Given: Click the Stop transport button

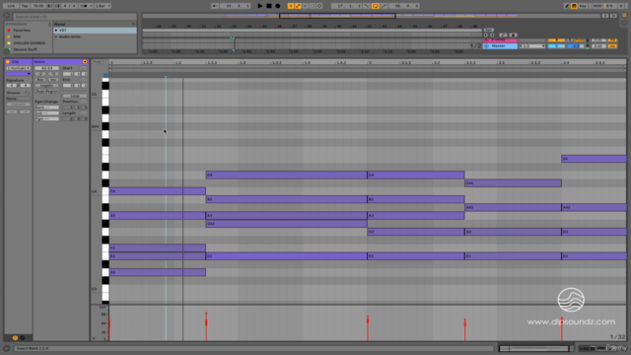Looking at the screenshot, I should pyautogui.click(x=269, y=6).
